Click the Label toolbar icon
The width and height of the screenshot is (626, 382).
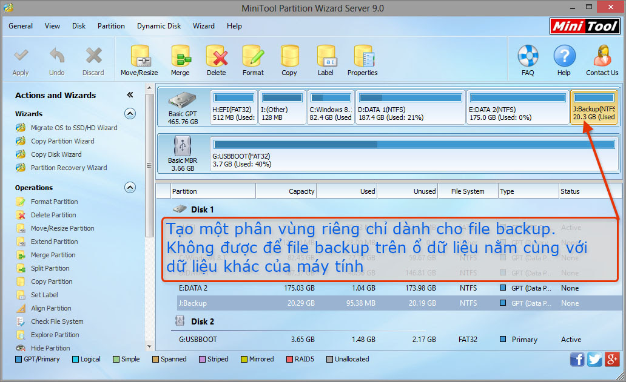tap(326, 56)
